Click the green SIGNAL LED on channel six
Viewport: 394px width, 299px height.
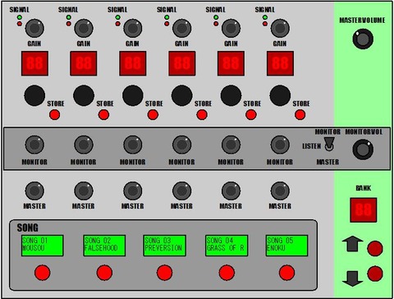click(x=265, y=17)
